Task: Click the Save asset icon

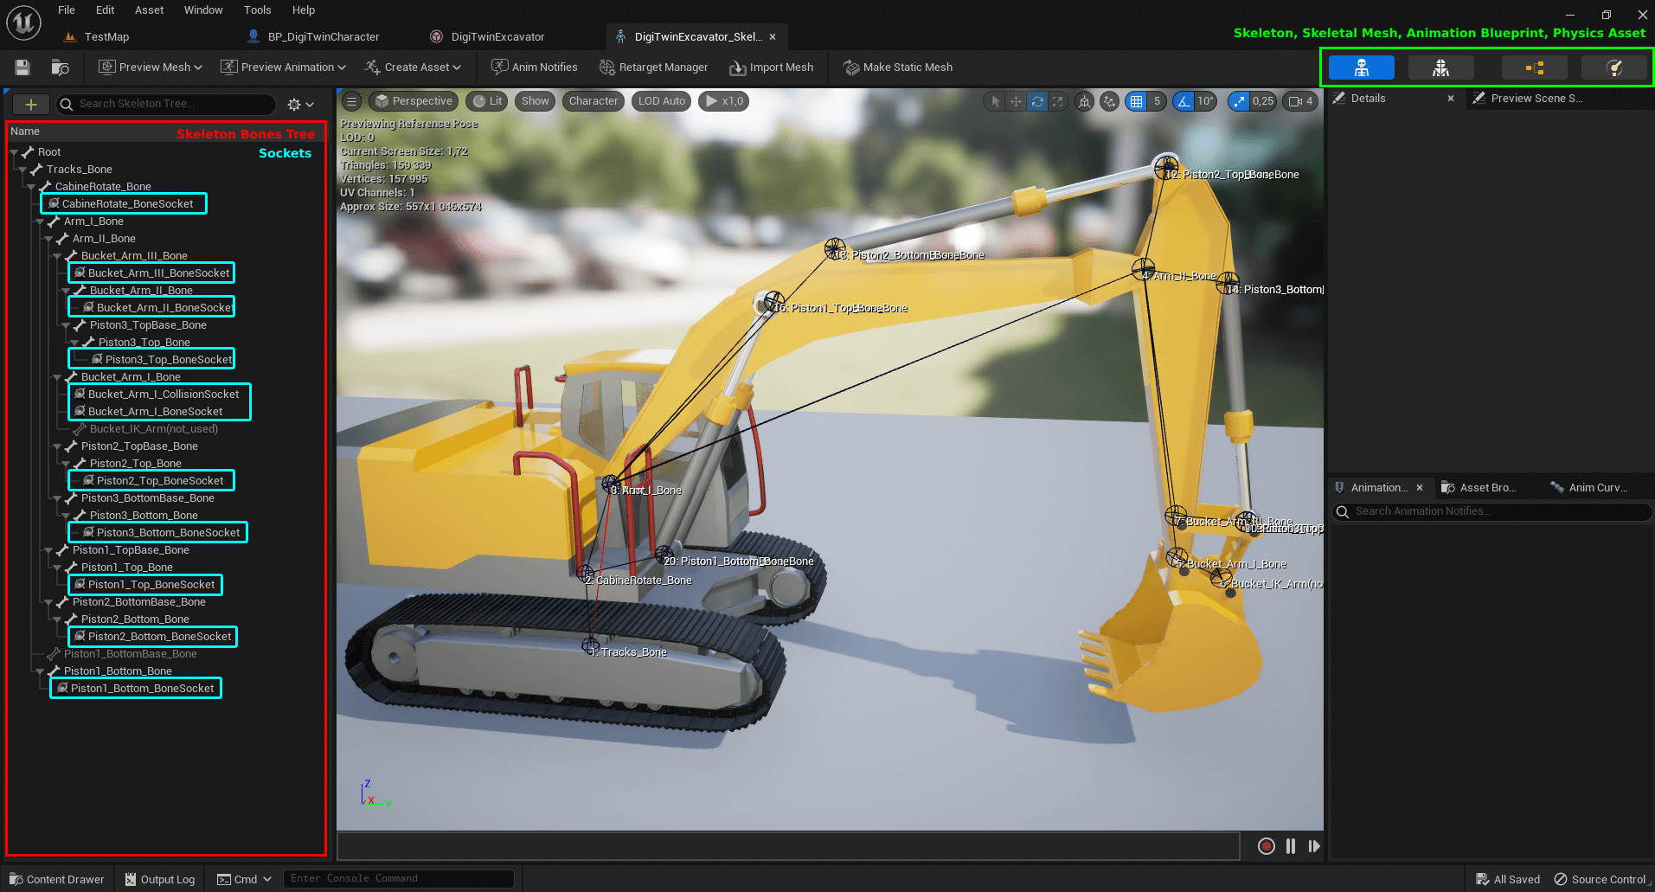Action: click(22, 67)
